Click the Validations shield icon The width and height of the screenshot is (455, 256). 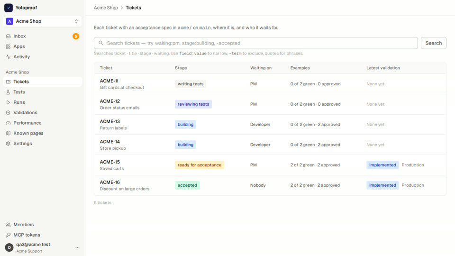click(x=8, y=113)
